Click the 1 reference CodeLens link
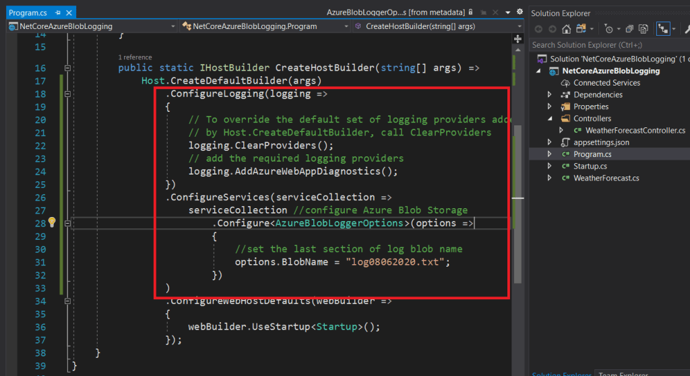This screenshot has width=690, height=376. tap(135, 57)
